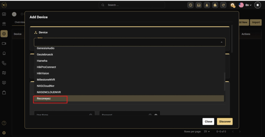Click the laptop device icon in top bar
The height and width of the screenshot is (137, 265).
point(199,5)
